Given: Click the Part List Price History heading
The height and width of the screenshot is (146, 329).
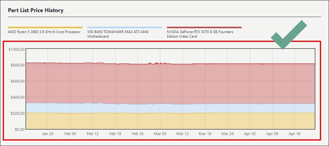Looking at the screenshot, I should click(x=36, y=10).
